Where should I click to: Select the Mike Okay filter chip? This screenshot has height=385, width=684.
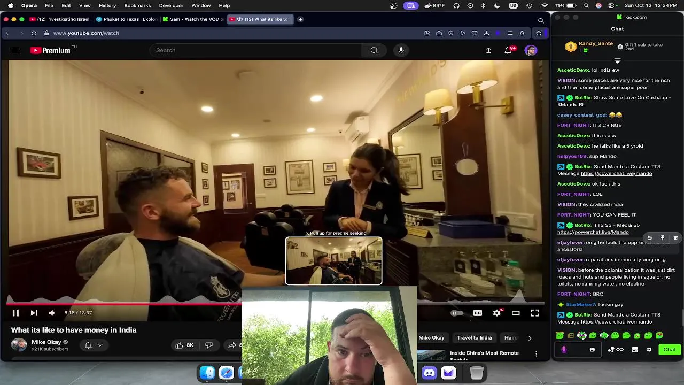tap(431, 338)
